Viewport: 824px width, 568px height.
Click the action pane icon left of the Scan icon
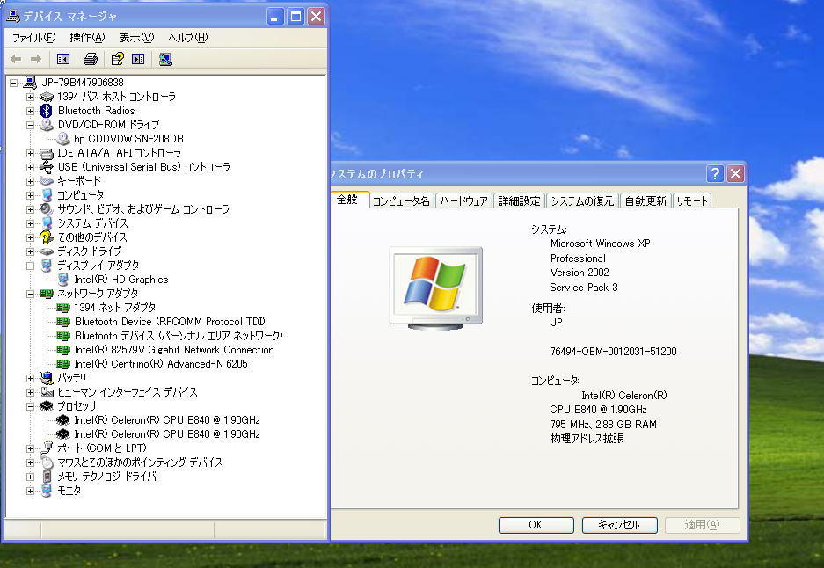(138, 60)
